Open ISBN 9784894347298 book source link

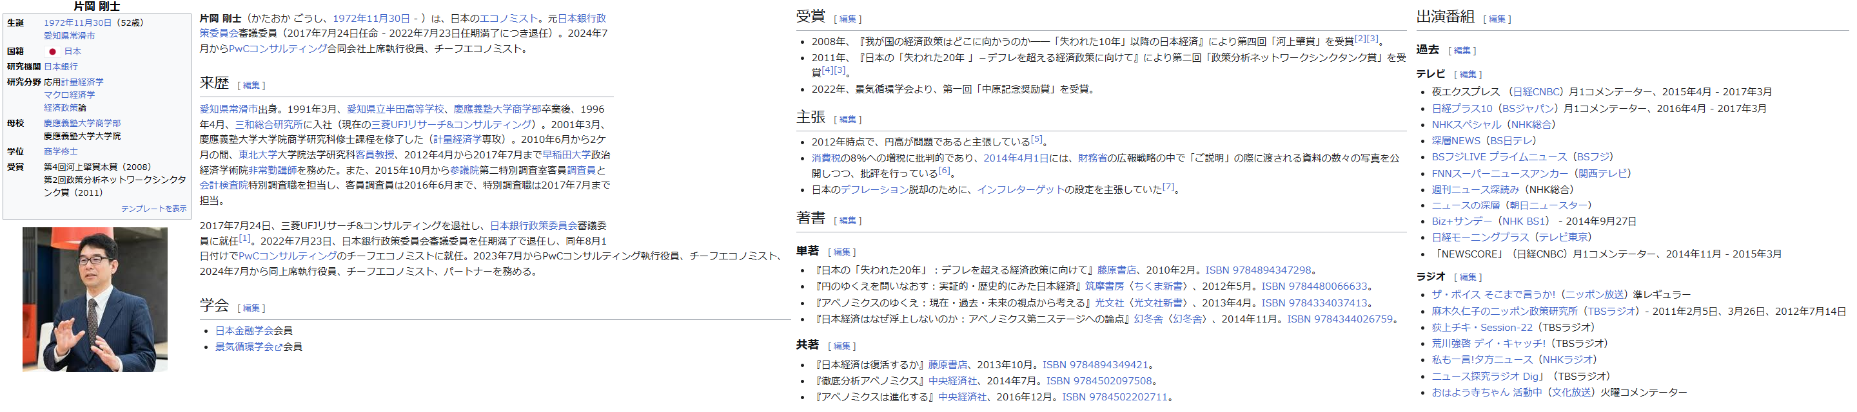(x=1258, y=270)
